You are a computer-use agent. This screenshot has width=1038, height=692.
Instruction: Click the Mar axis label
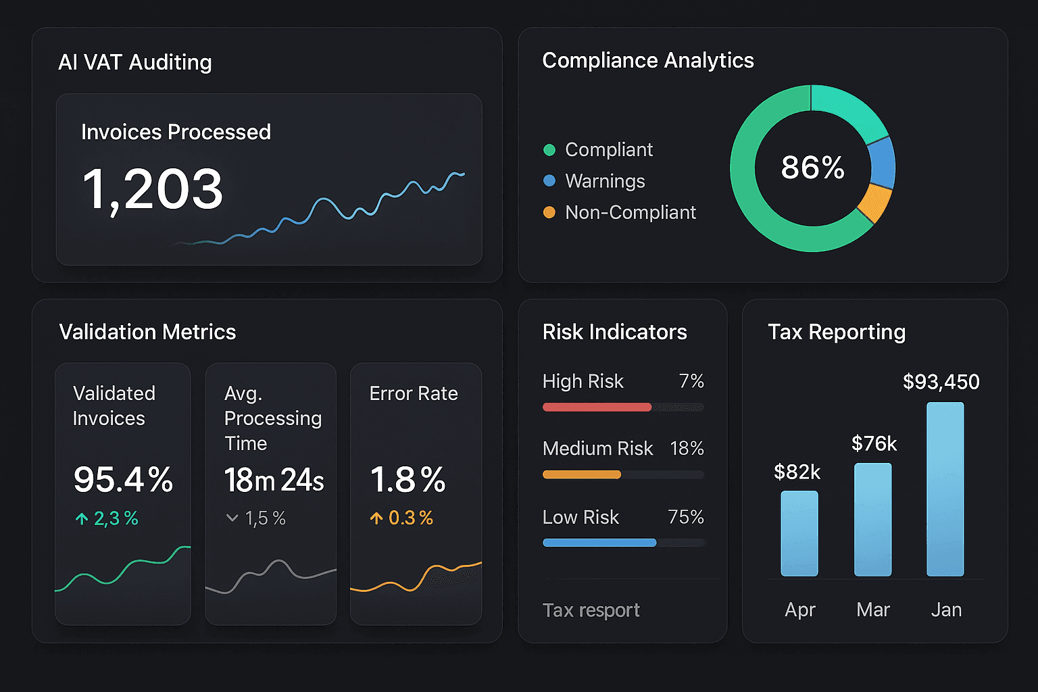tap(873, 610)
